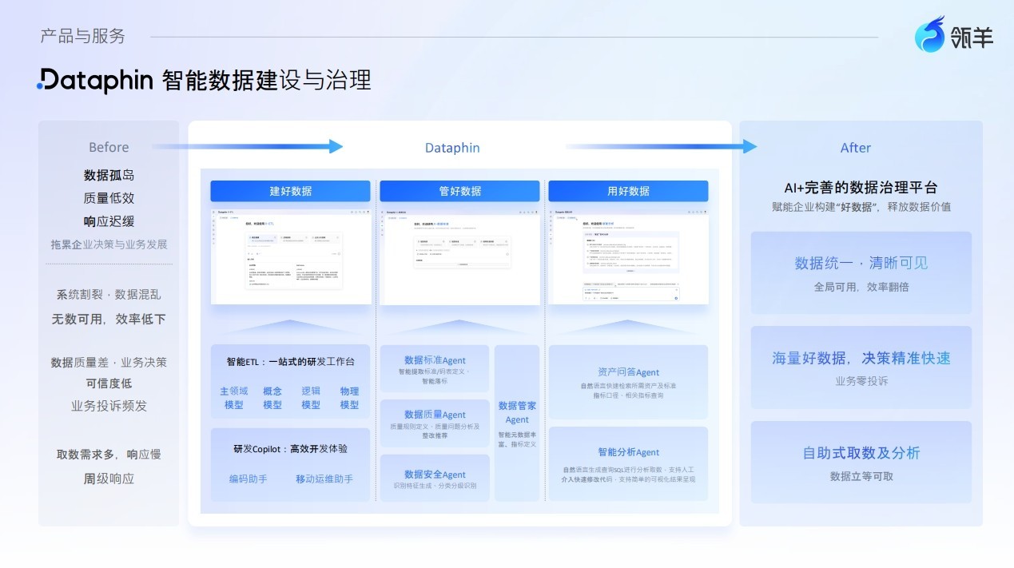The image size is (1014, 568).
Task: Click the 研发Copilot：高效开发体验 heading
Action: (x=291, y=449)
